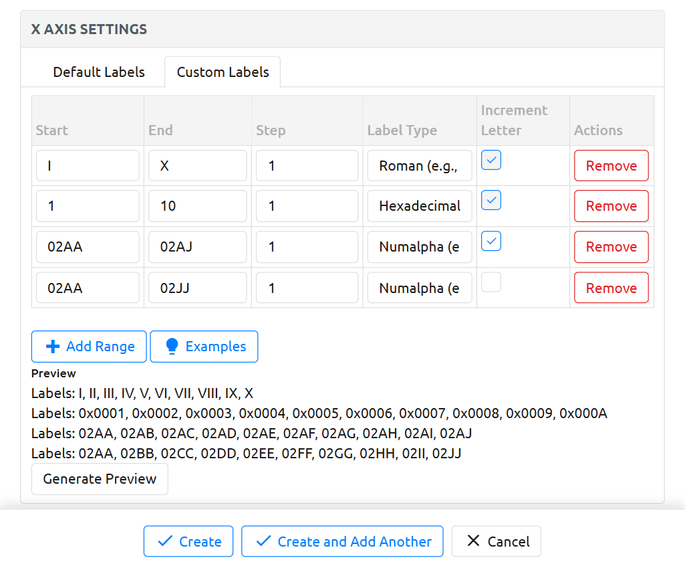Uncheck Increment Letter for the Roman row

tap(491, 160)
